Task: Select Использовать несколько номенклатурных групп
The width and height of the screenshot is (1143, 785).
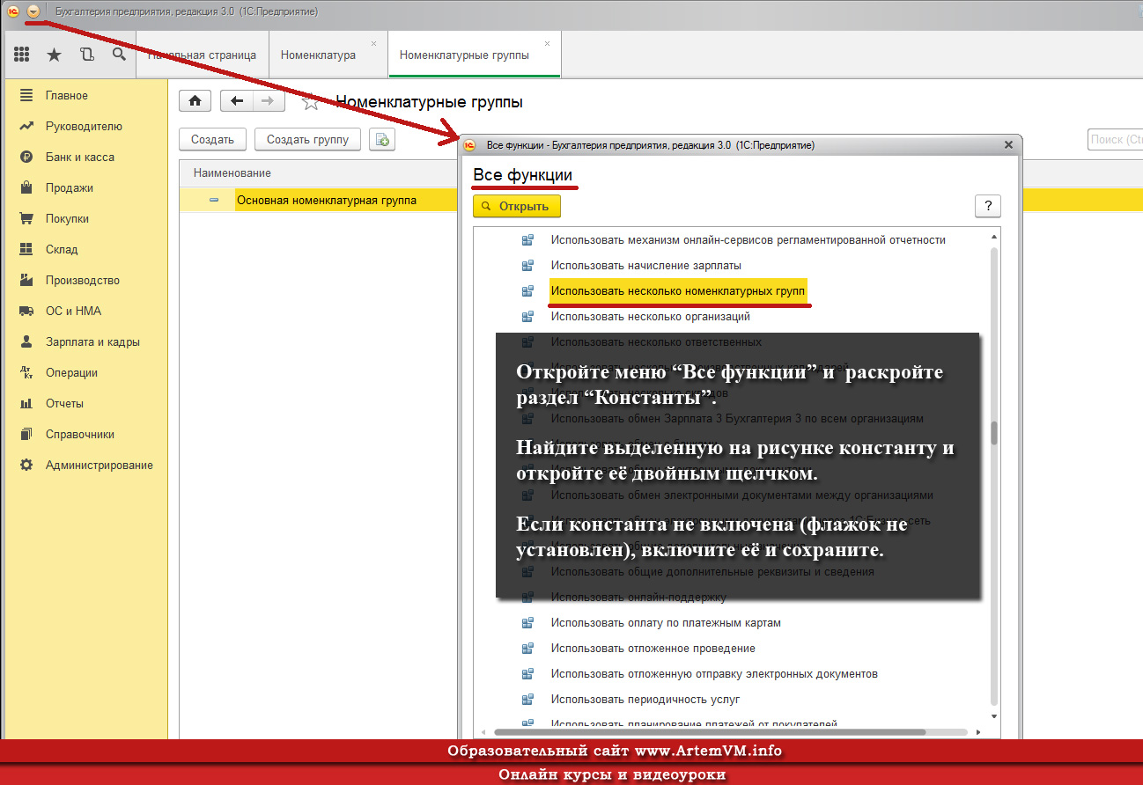Action: click(678, 290)
